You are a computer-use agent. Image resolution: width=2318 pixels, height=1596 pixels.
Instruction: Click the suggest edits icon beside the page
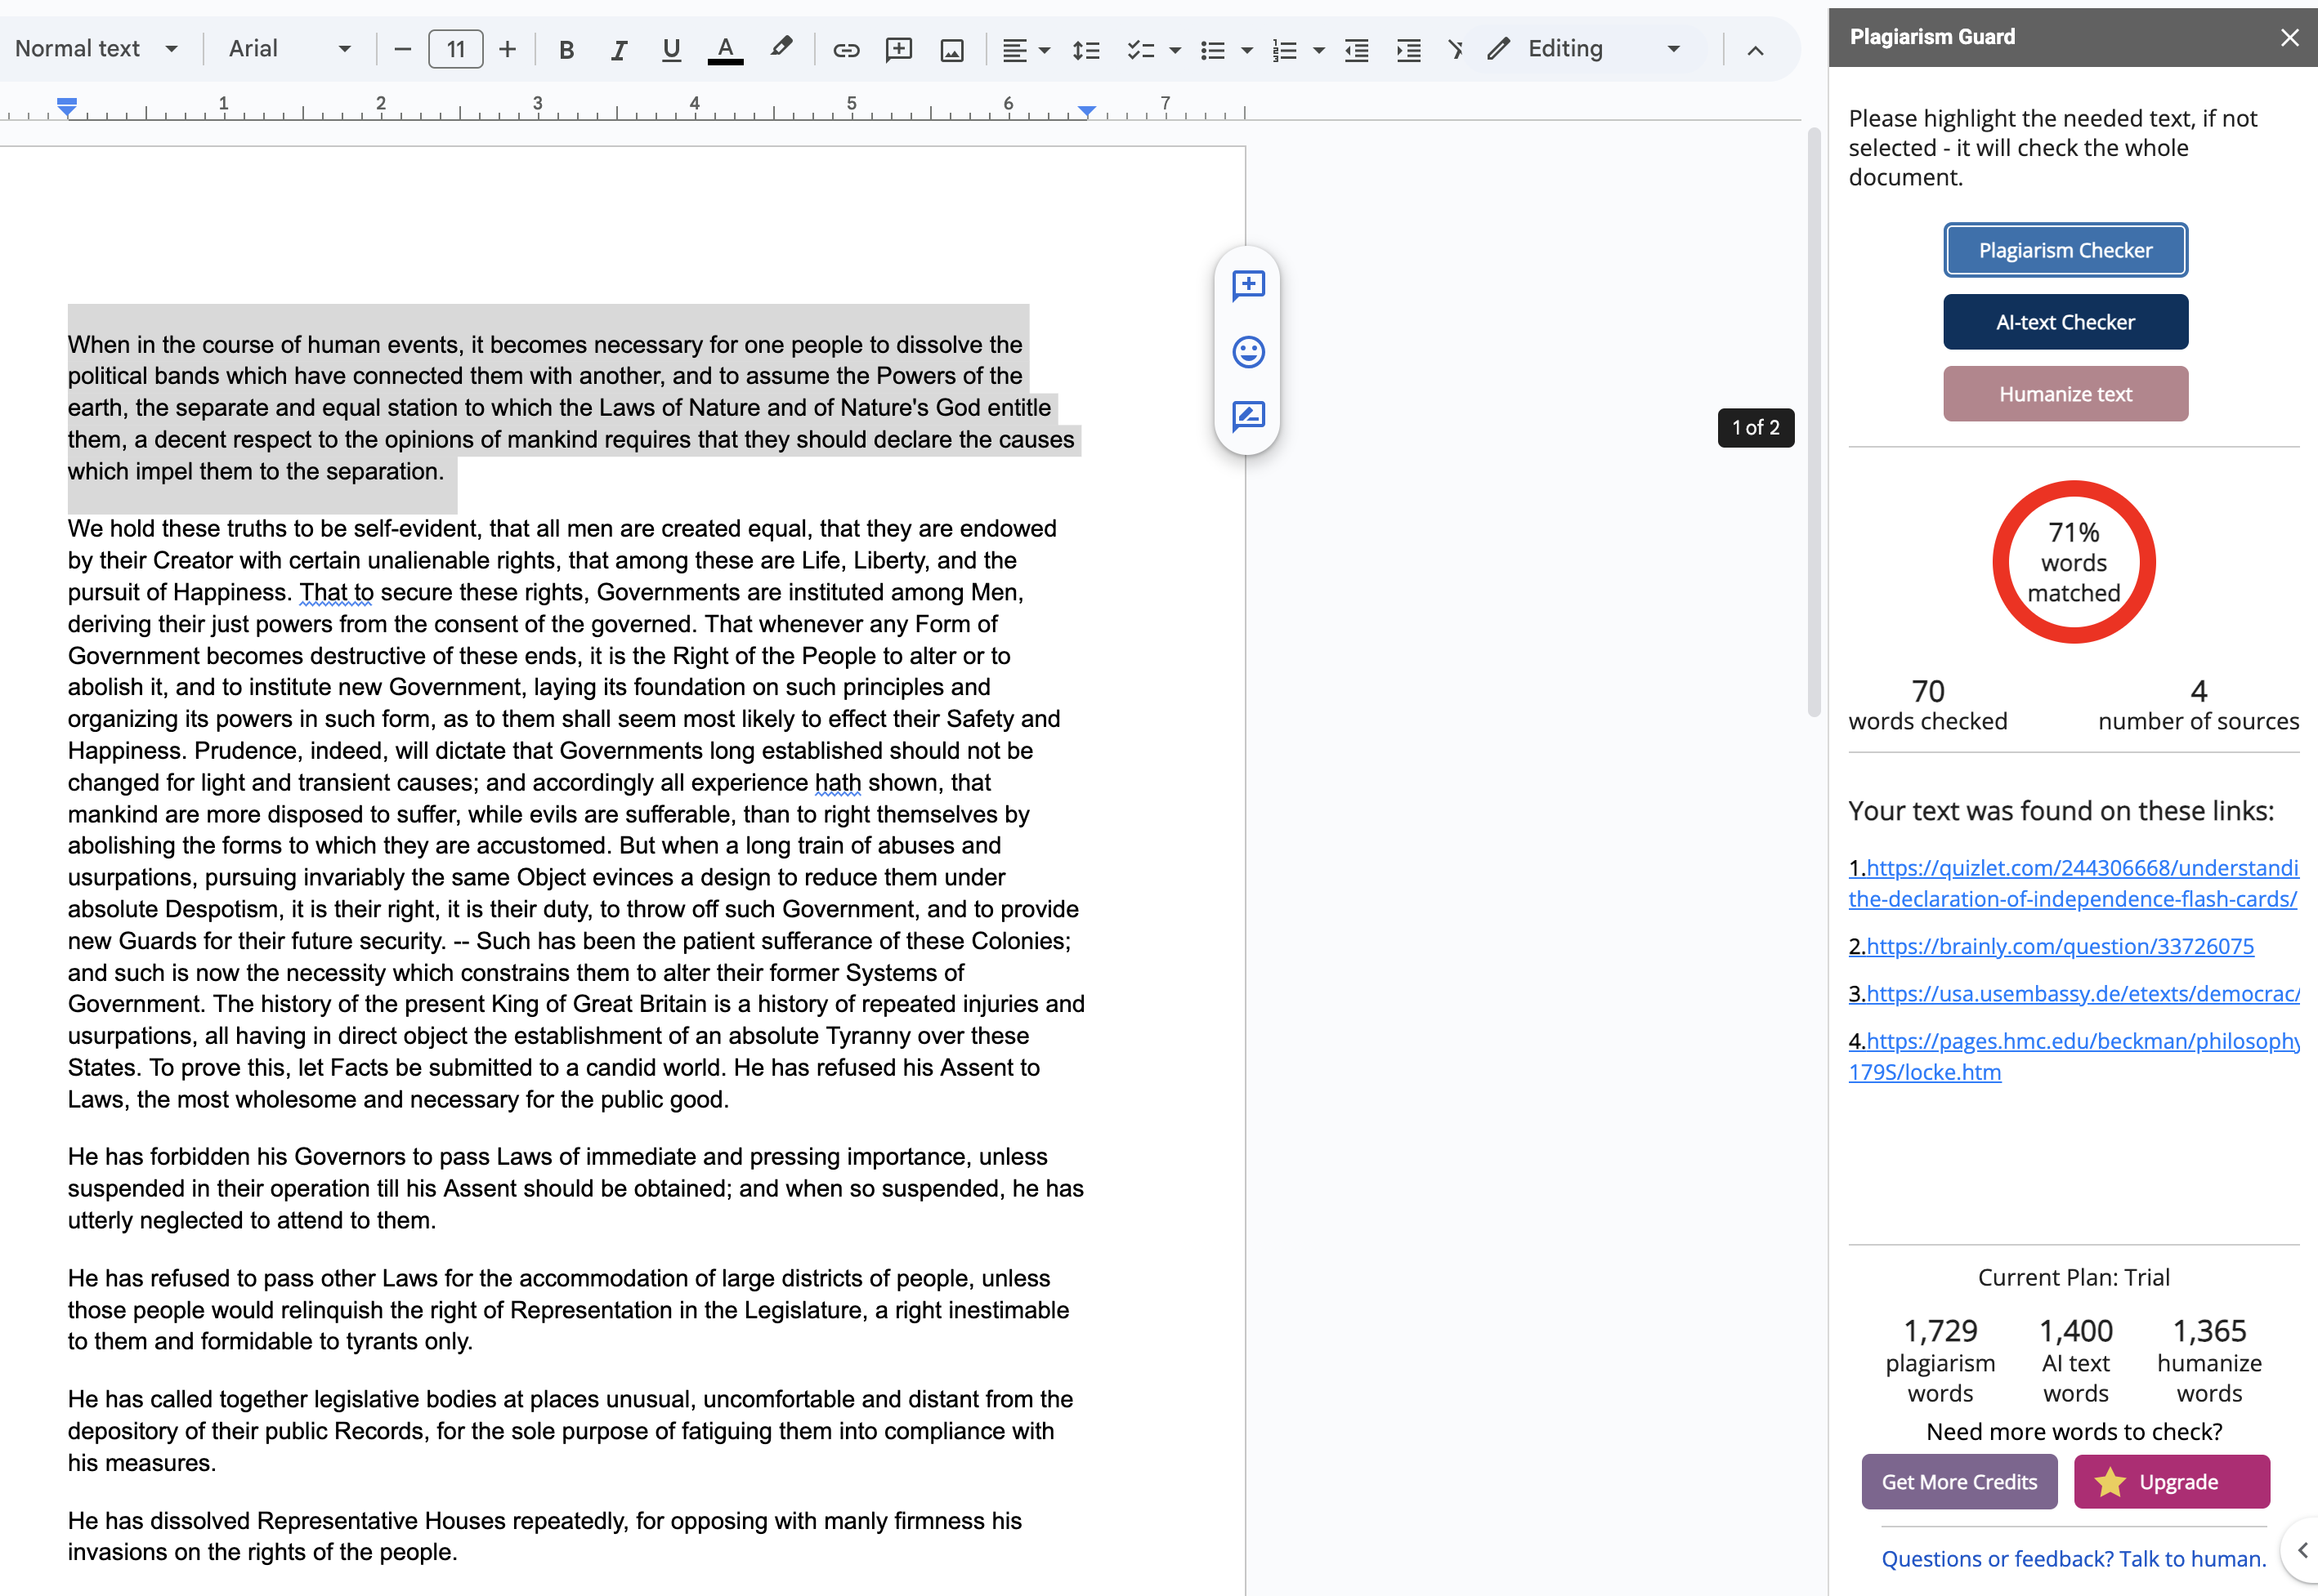(x=1247, y=416)
